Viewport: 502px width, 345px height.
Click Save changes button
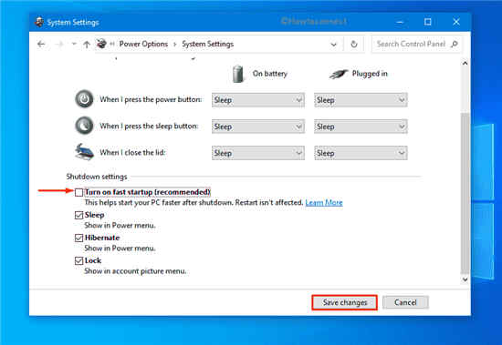click(344, 302)
